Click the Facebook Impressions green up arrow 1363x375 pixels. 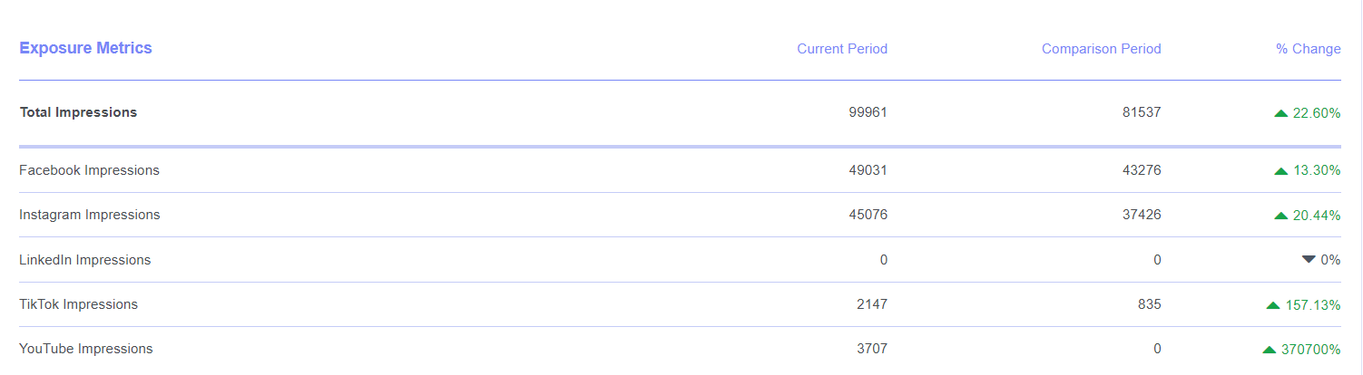1280,171
